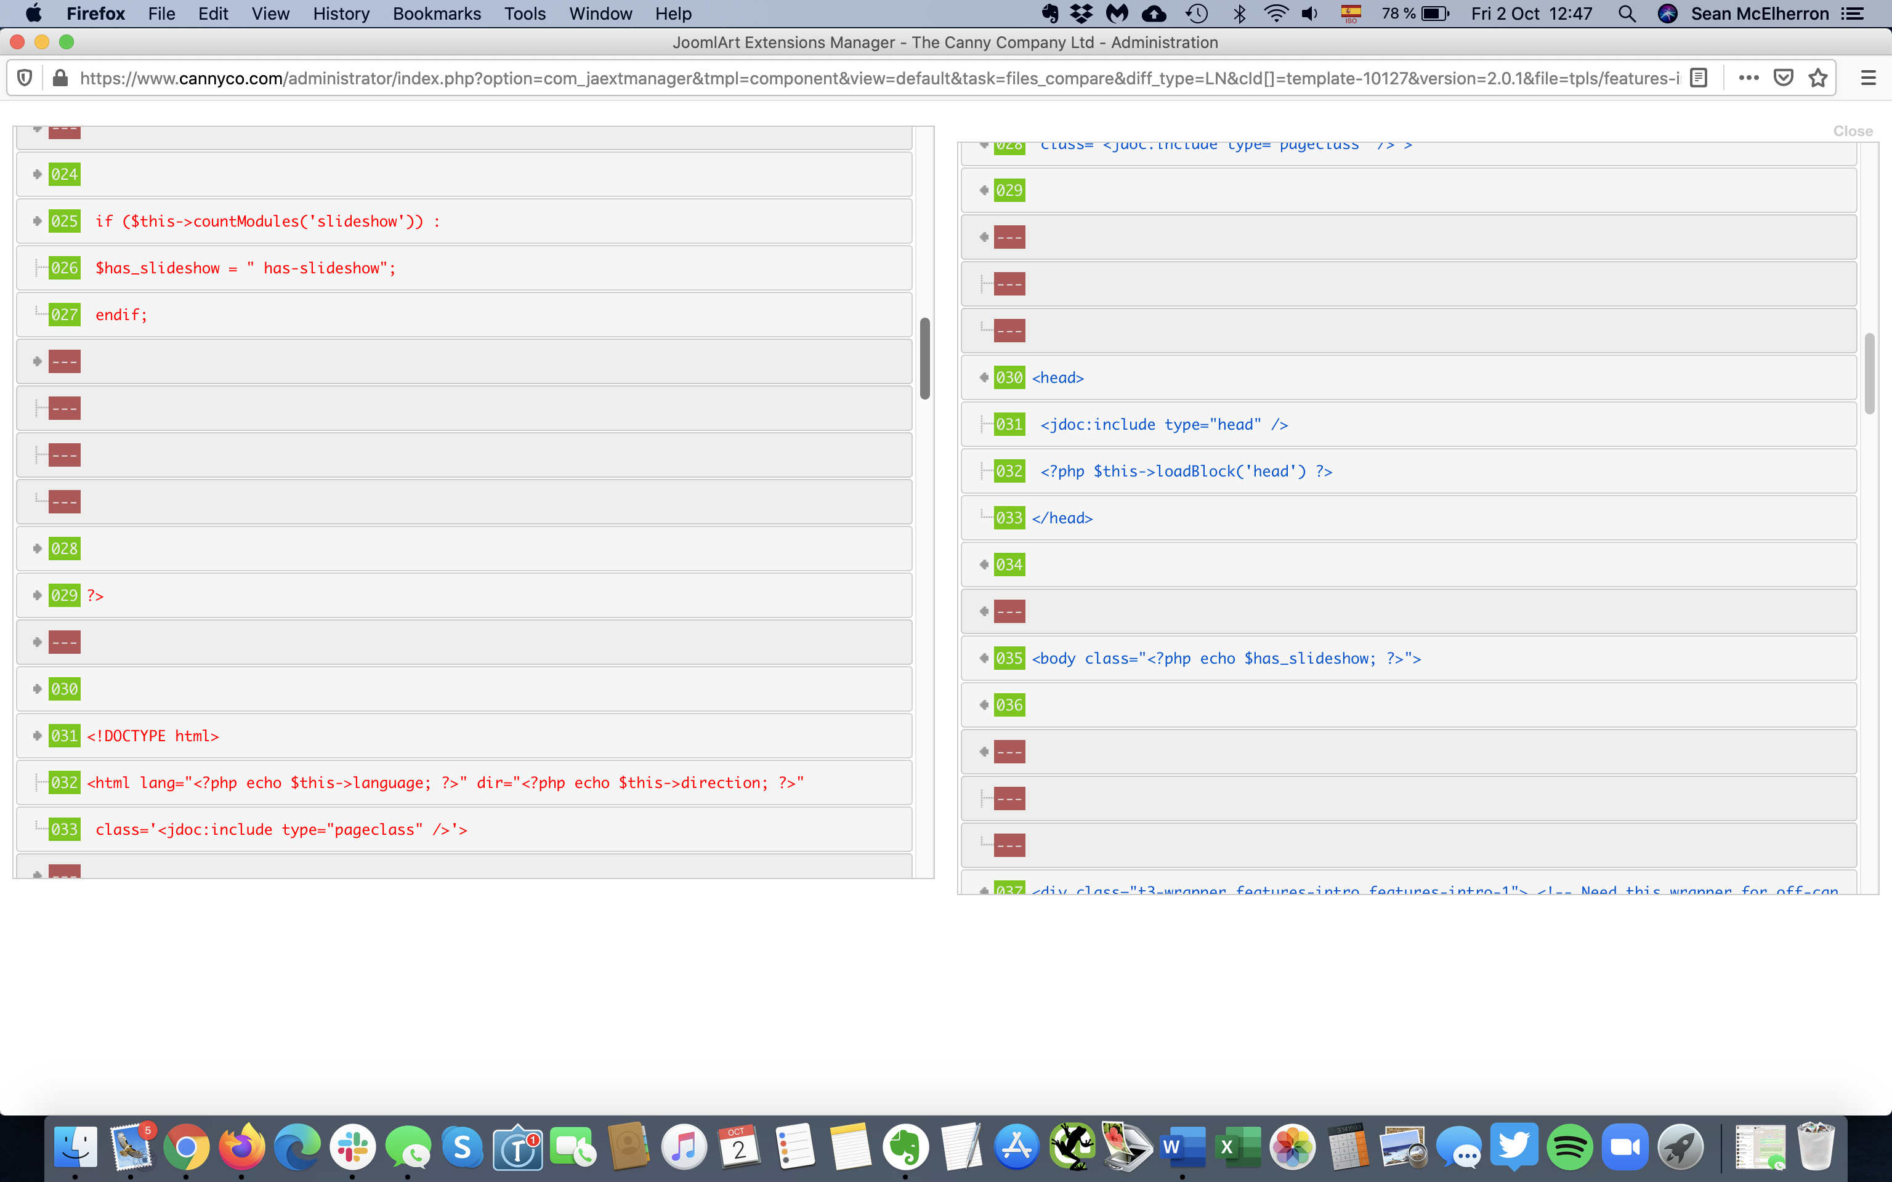Open Spotify from the dock

[1569, 1147]
